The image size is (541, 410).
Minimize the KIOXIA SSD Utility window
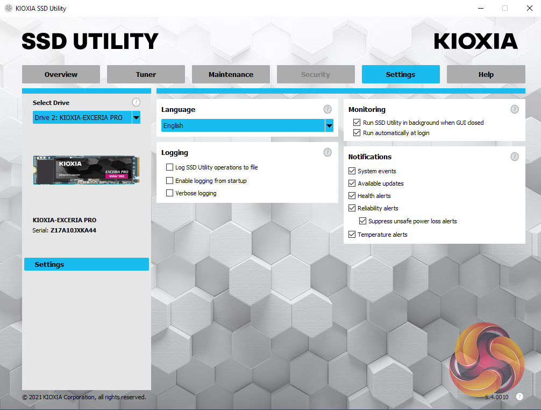(481, 8)
